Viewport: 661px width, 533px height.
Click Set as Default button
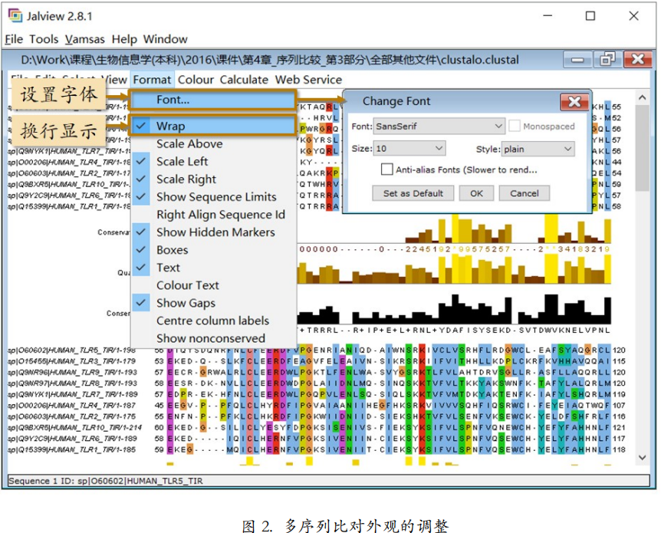tap(413, 193)
